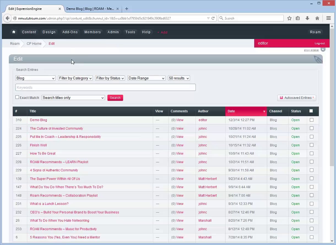The height and width of the screenshot is (245, 336).
Task: Click the search magnifier in search box
Action: click(x=222, y=18)
